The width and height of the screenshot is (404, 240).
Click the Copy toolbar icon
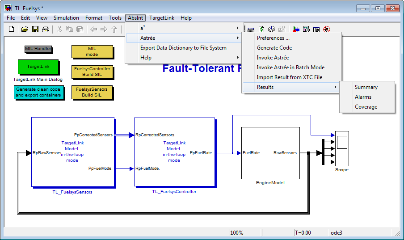click(69, 29)
